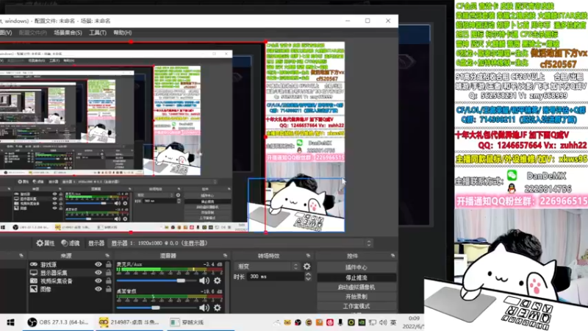Select the 图像 image source icon

pyautogui.click(x=34, y=289)
